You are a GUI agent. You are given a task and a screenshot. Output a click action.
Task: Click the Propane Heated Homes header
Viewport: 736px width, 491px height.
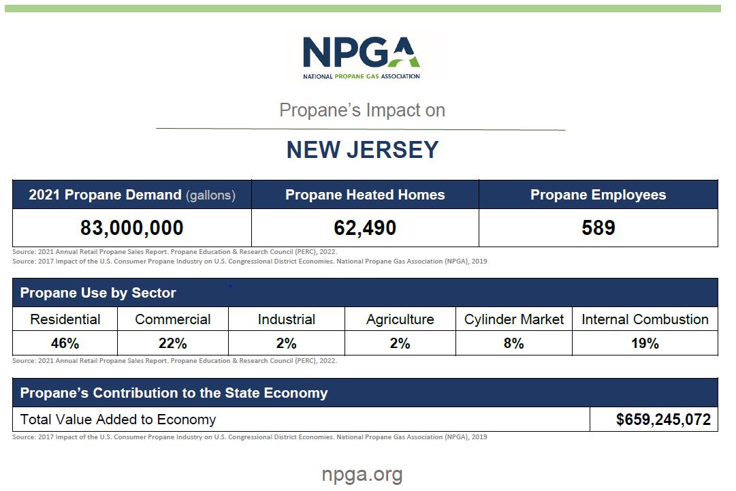point(365,195)
